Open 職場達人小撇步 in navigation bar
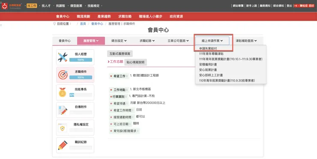 pos(151,16)
